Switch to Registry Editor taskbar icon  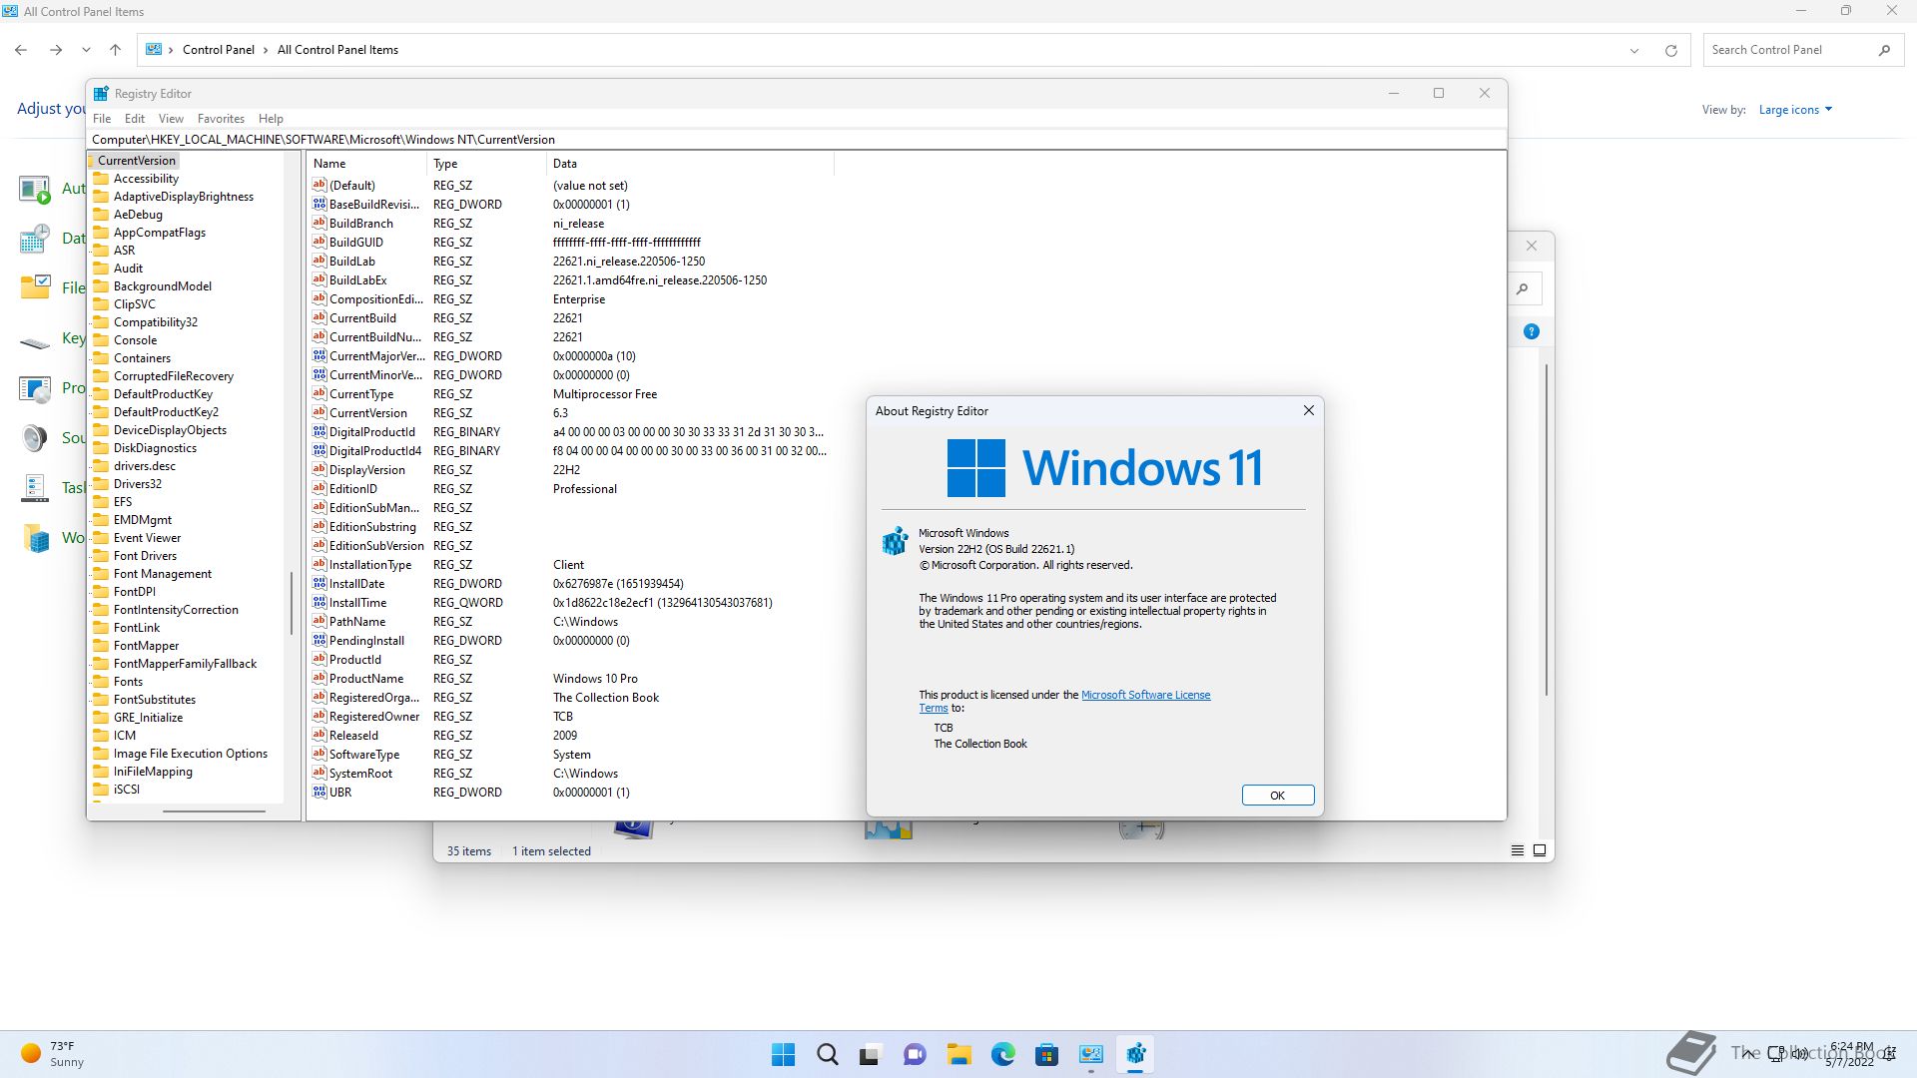(x=1135, y=1054)
